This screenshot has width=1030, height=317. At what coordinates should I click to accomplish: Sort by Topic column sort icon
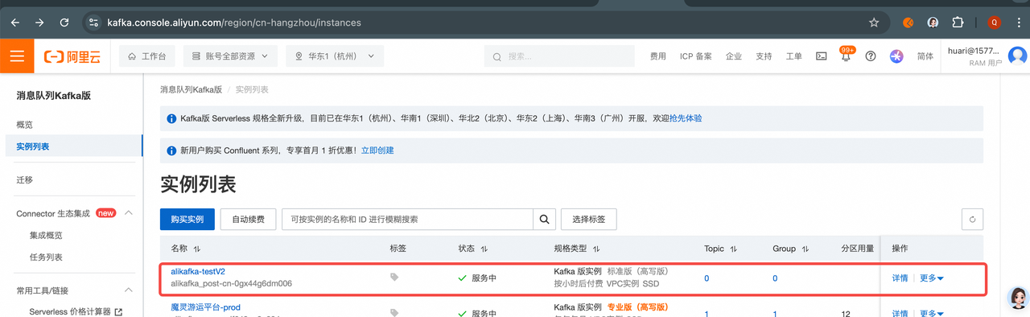click(735, 249)
